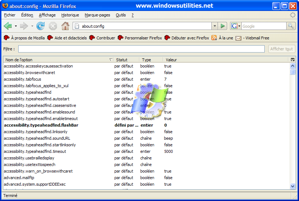This screenshot has height=201, width=299.
Task: Select accessibility.warn_on_browsewithcaret row
Action: pyautogui.click(x=146, y=171)
